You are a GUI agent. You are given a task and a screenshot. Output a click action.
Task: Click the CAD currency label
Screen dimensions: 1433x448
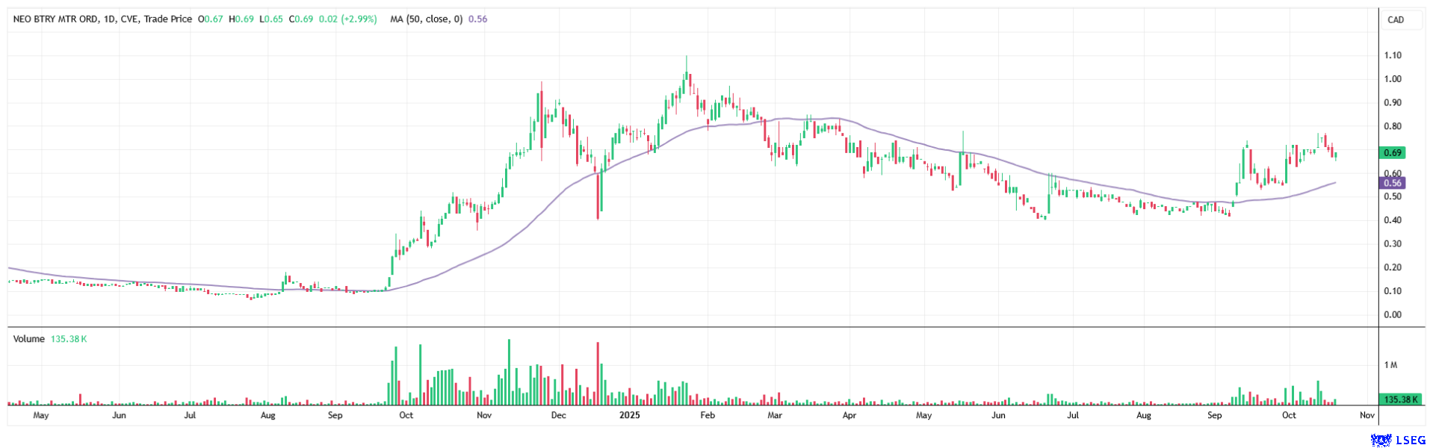1395,20
